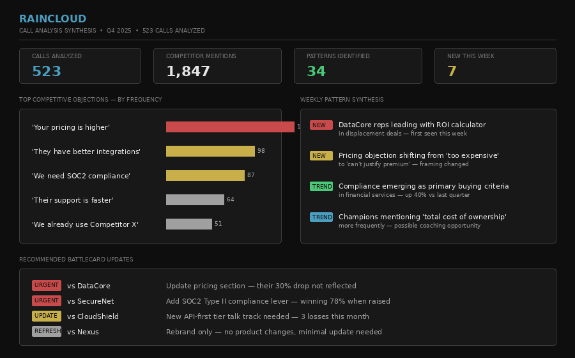The width and height of the screenshot is (575, 358).
Task: View the New This Week 7 card
Action: tap(495, 66)
